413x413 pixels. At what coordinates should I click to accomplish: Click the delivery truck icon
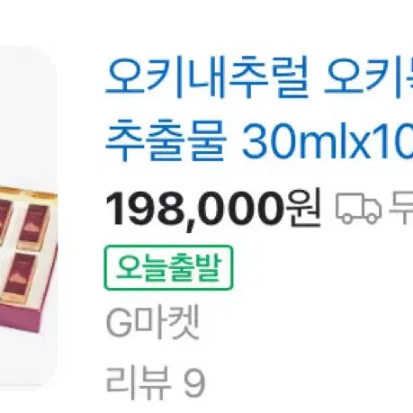point(358,209)
